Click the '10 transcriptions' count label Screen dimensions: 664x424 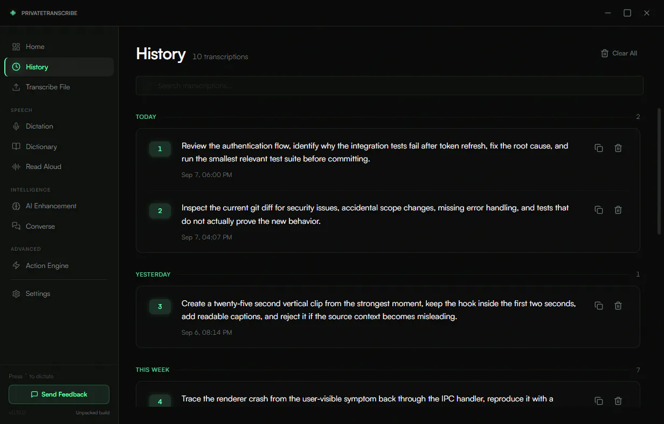(x=220, y=56)
